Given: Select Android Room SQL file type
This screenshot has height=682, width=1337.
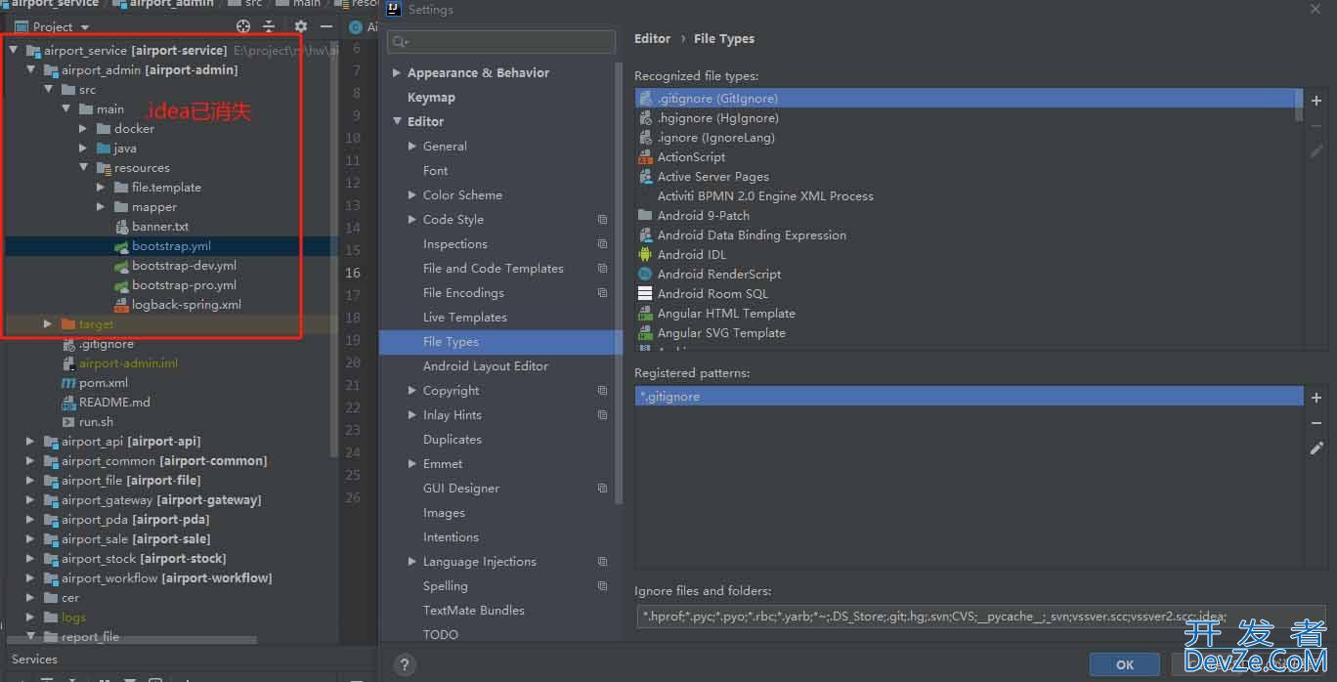Looking at the screenshot, I should (x=712, y=294).
